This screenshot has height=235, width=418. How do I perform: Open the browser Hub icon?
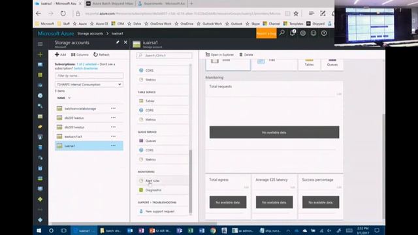pos(311,13)
